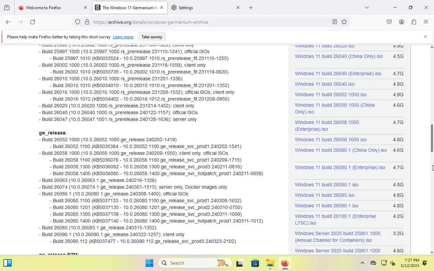Go back to previous page

[x=8, y=22]
